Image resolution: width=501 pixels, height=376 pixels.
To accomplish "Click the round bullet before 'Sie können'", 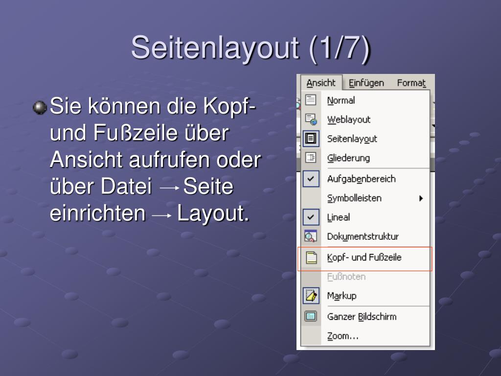I will pyautogui.click(x=40, y=107).
